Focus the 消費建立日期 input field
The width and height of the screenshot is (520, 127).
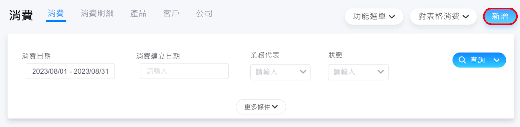pyautogui.click(x=184, y=71)
